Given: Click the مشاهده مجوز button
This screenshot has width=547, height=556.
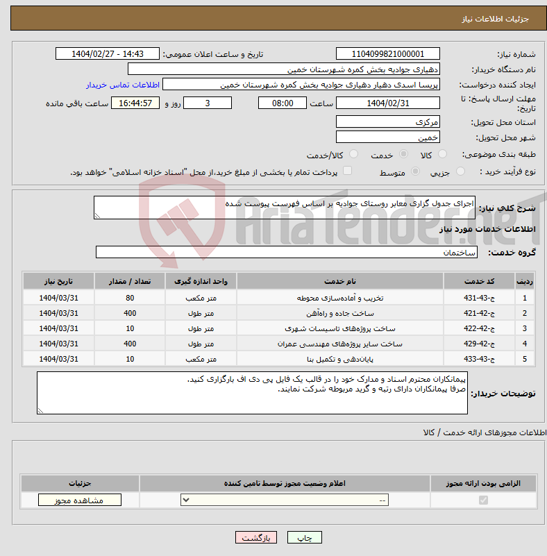Looking at the screenshot, I should point(79,500).
